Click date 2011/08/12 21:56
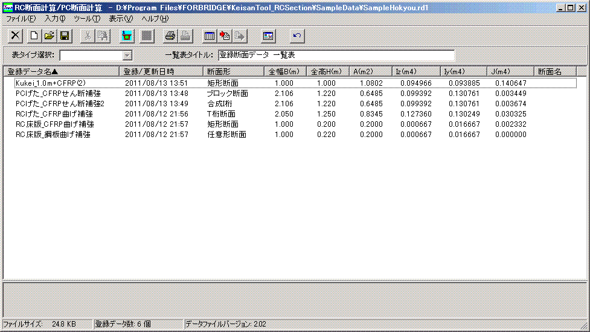Screen dimensions: 590x332 point(156,114)
